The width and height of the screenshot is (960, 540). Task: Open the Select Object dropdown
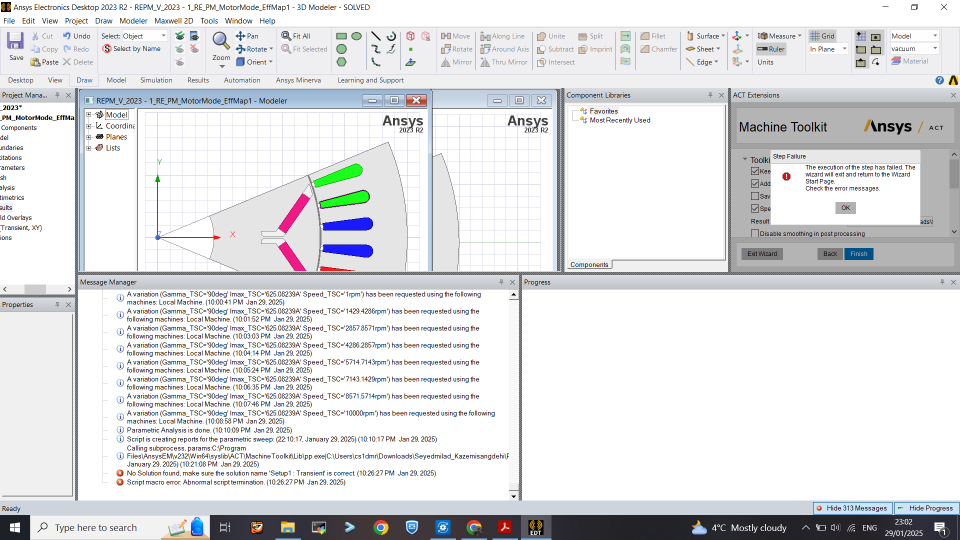click(x=163, y=36)
